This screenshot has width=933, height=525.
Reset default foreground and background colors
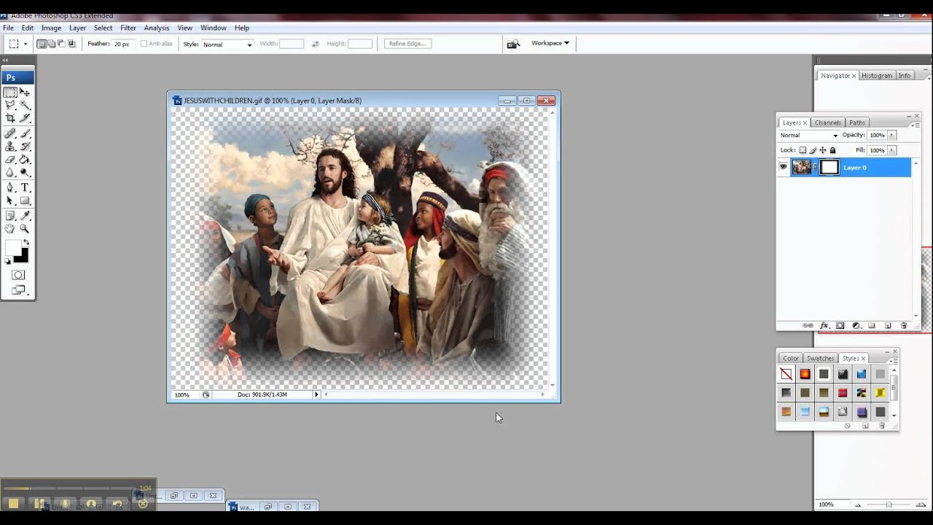[x=7, y=262]
